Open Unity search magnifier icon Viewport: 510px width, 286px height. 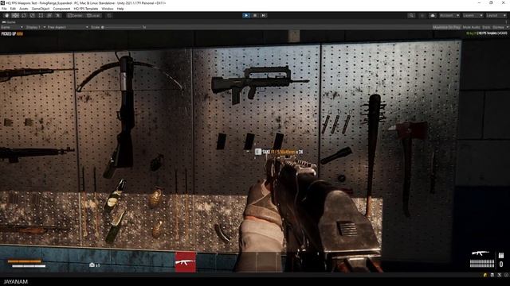[x=411, y=15]
